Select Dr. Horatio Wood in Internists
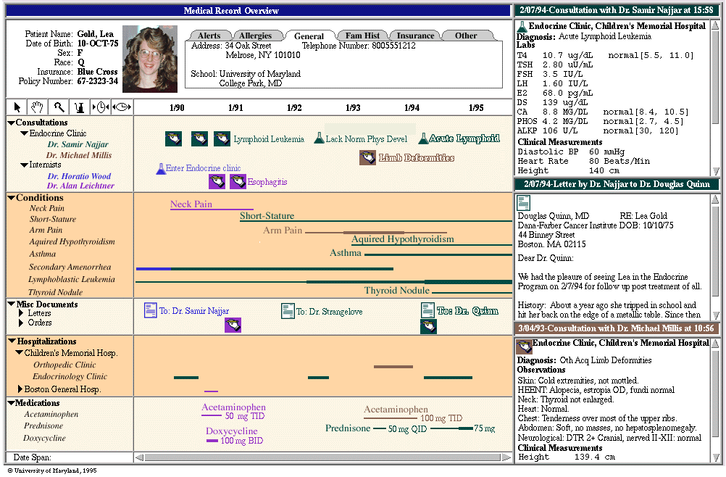The image size is (726, 477). click(x=79, y=176)
